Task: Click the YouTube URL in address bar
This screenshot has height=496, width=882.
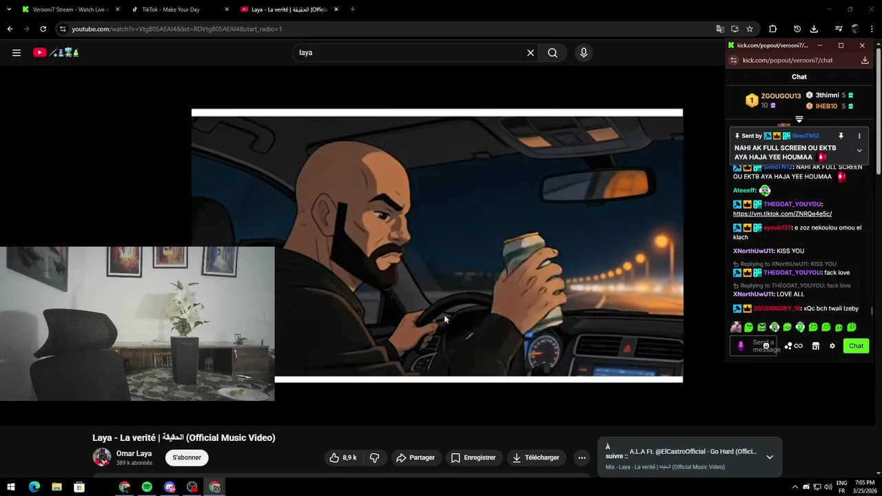Action: coord(176,29)
